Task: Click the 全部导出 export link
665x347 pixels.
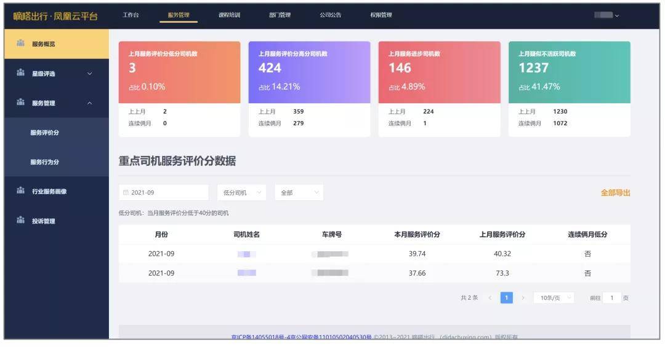Action: (615, 193)
